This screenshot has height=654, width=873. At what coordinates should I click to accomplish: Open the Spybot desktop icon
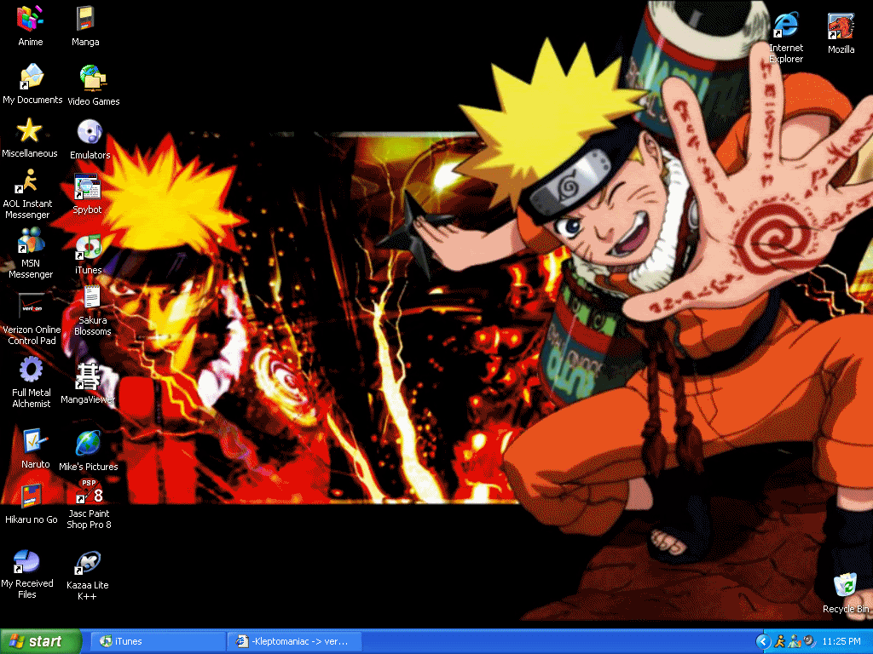(x=87, y=187)
